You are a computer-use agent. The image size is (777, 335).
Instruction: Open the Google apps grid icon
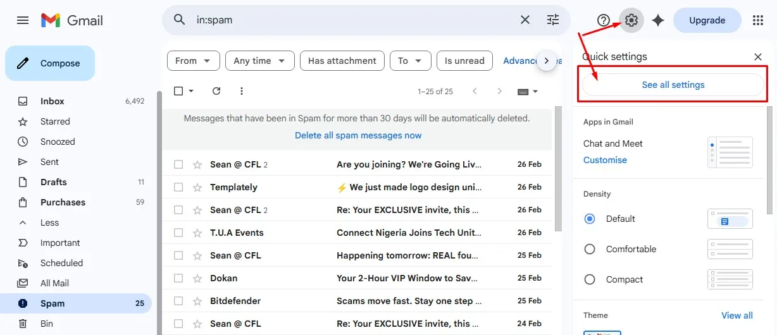coord(758,20)
